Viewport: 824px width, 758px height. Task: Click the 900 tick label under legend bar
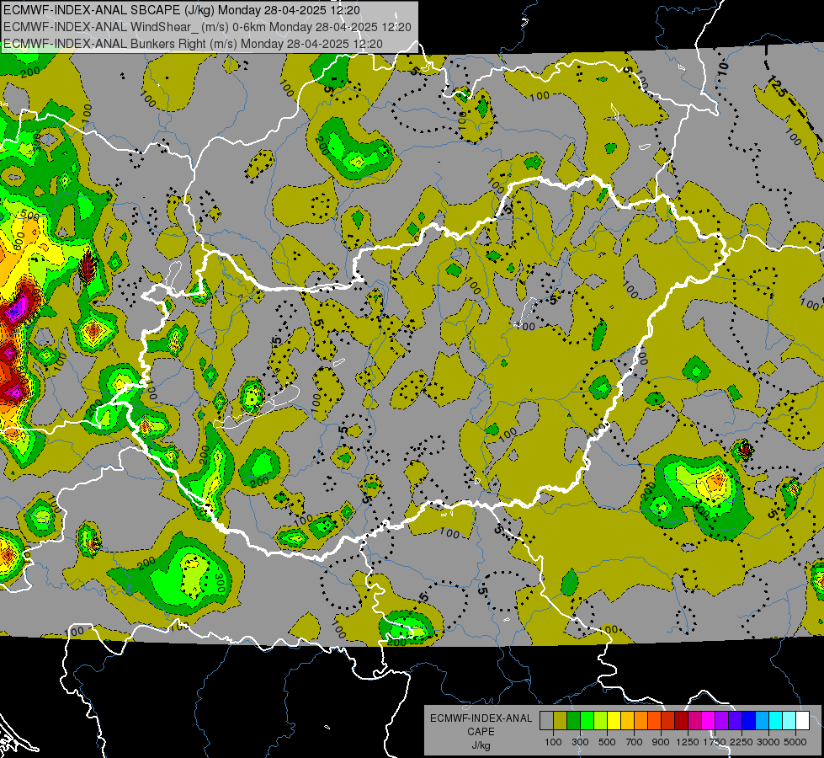(661, 742)
